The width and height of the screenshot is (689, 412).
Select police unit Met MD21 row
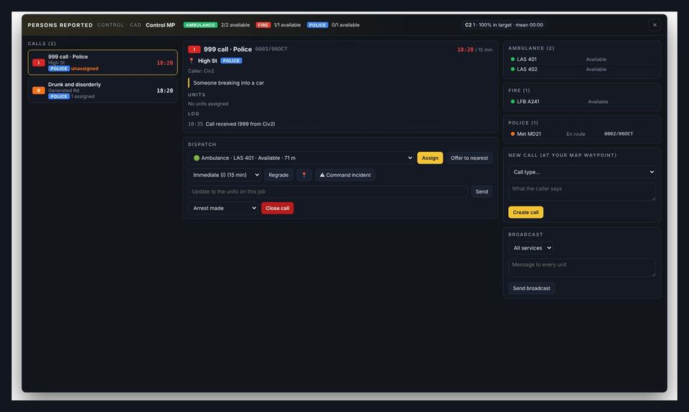coord(582,134)
